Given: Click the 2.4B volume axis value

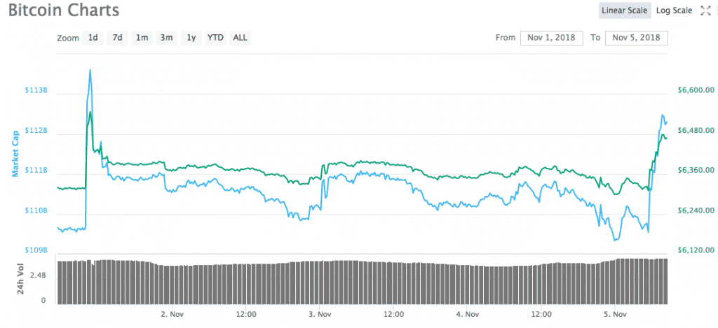Looking at the screenshot, I should (x=38, y=276).
